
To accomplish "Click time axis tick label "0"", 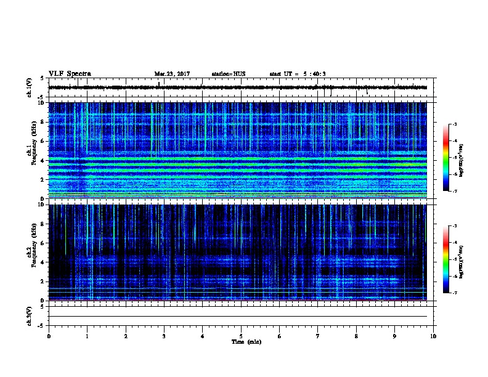I will [49, 336].
